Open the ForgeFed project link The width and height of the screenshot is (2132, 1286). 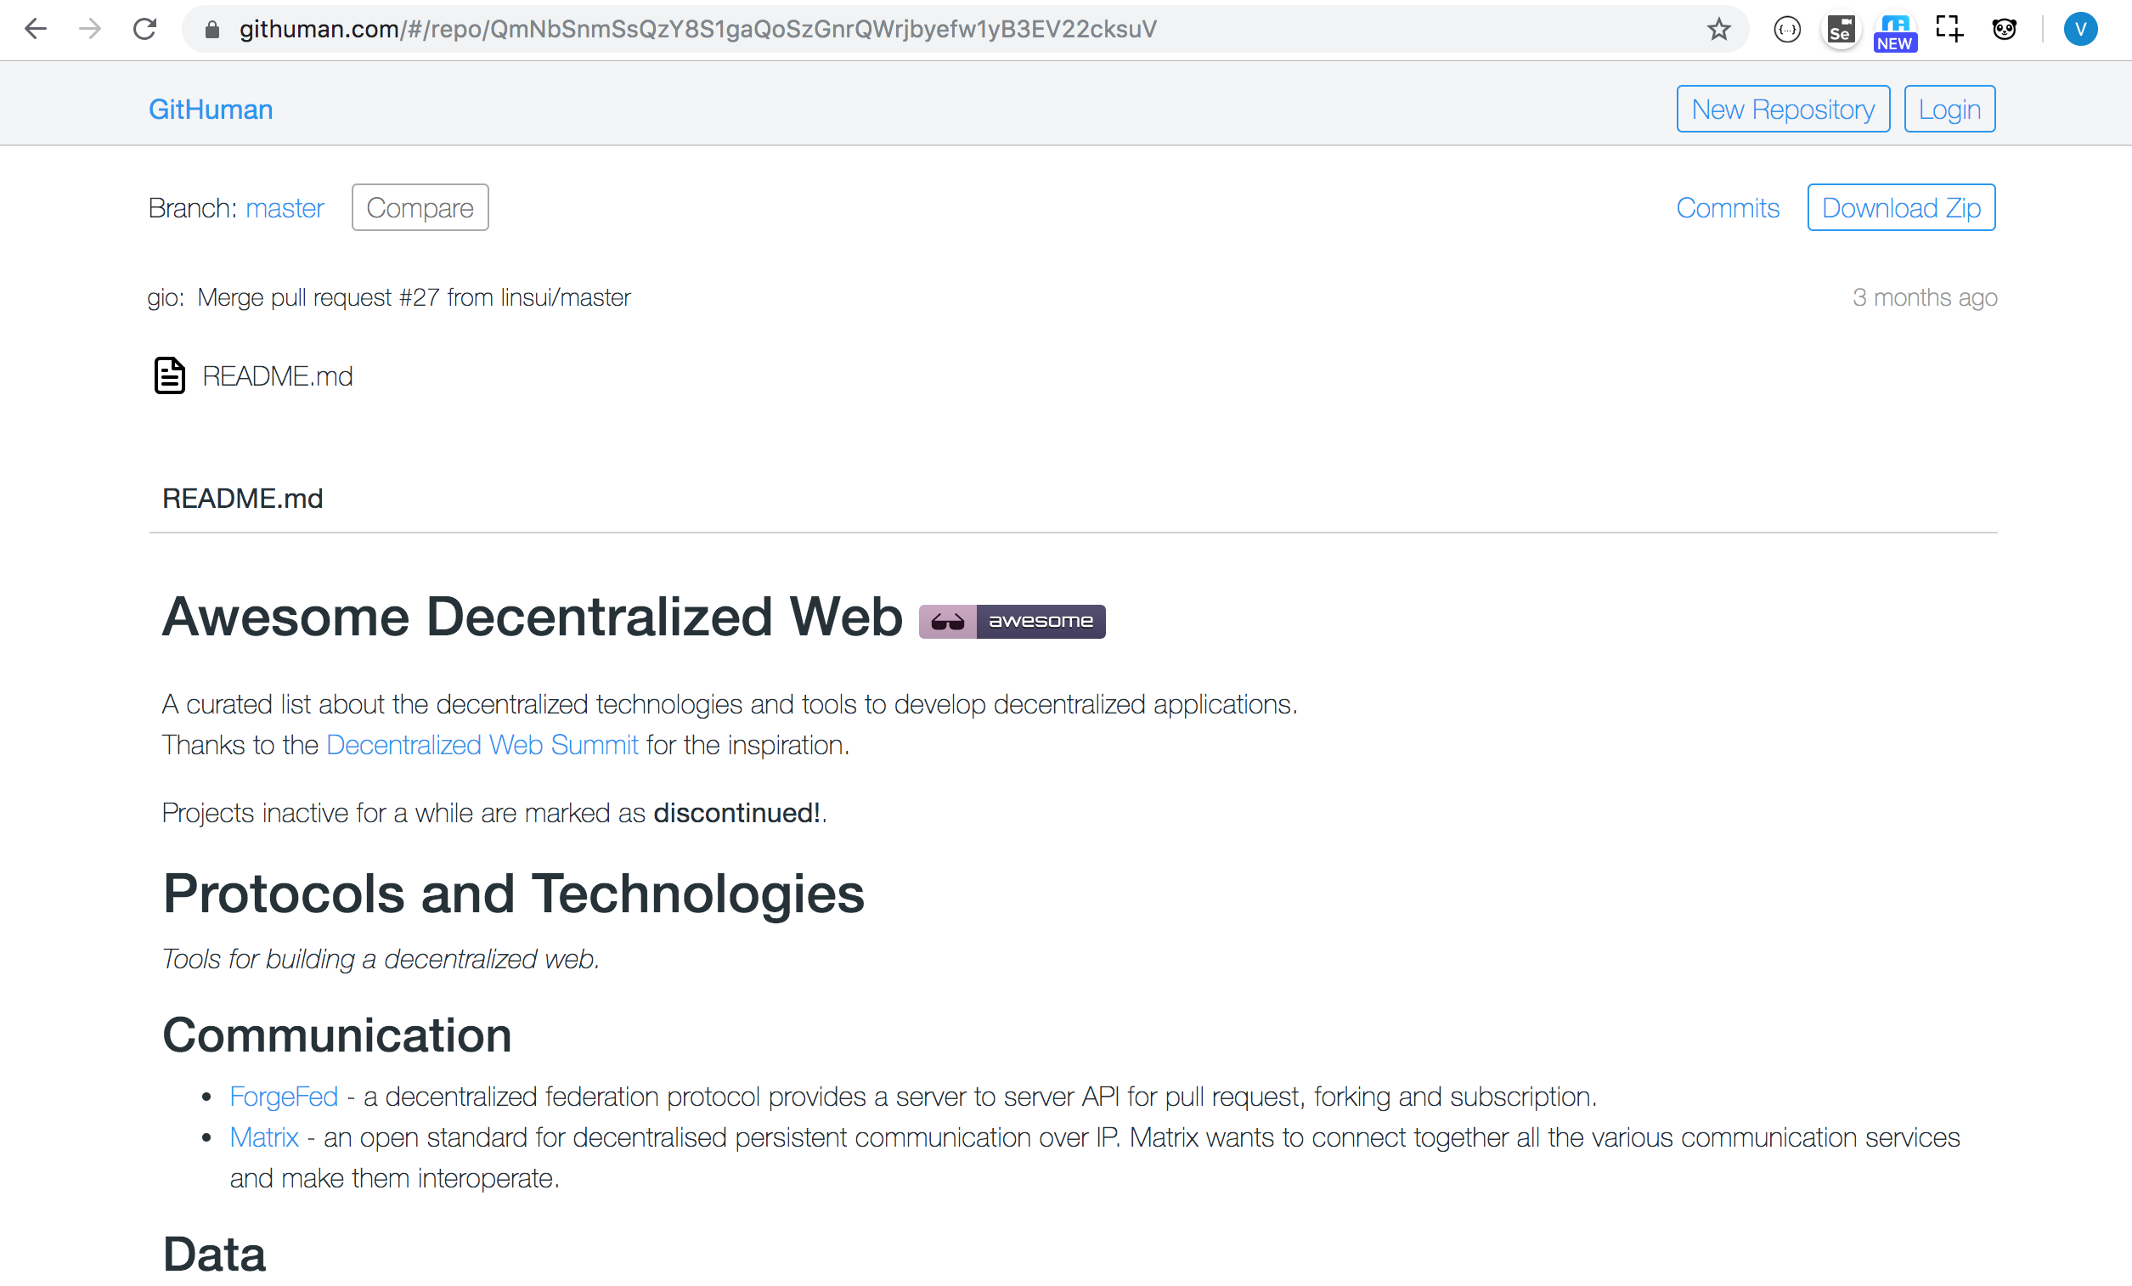283,1096
